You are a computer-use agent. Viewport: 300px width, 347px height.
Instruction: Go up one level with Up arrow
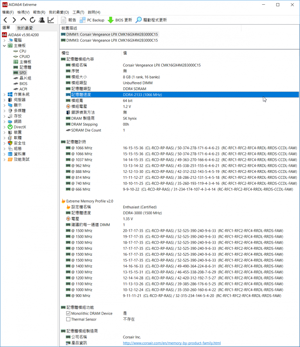pyautogui.click(x=23, y=20)
